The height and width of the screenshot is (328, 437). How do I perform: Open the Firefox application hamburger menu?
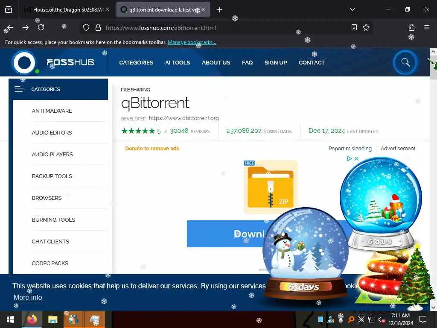pyautogui.click(x=427, y=27)
